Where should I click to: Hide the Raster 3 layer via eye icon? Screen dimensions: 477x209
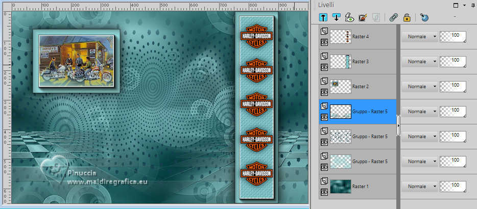[x=324, y=67]
